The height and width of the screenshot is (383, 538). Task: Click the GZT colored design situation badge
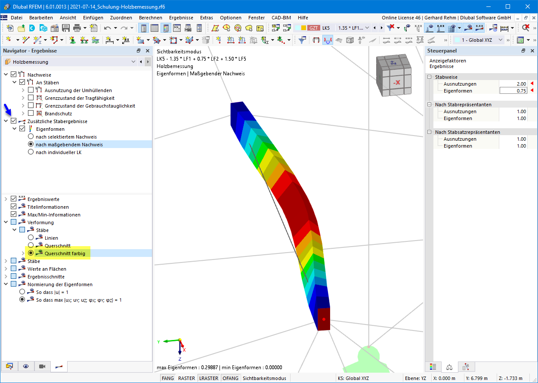[314, 28]
